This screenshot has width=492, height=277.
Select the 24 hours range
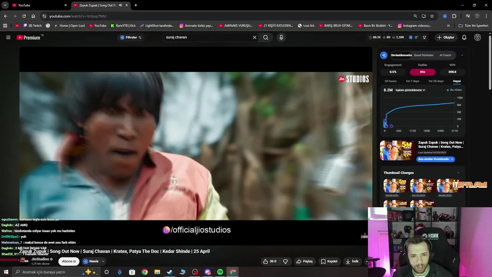[x=391, y=81]
